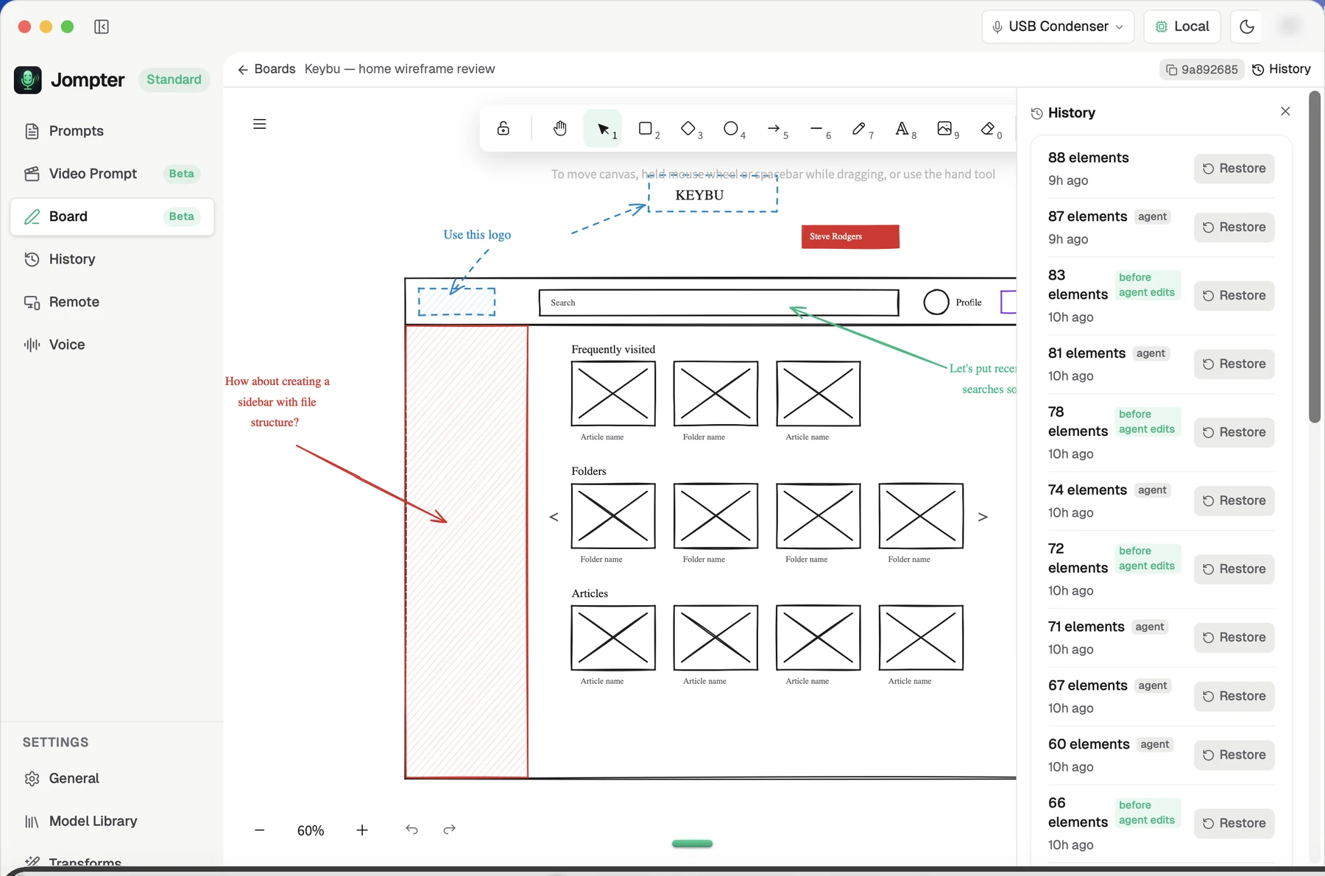Image resolution: width=1325 pixels, height=876 pixels.
Task: Zoom in with plus button
Action: pos(362,830)
